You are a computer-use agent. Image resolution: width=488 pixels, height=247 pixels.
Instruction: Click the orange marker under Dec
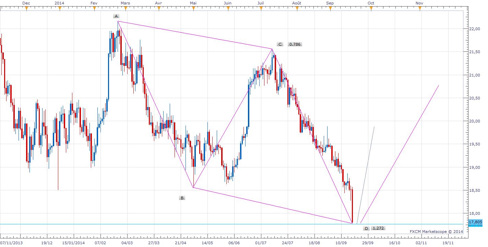click(x=26, y=8)
